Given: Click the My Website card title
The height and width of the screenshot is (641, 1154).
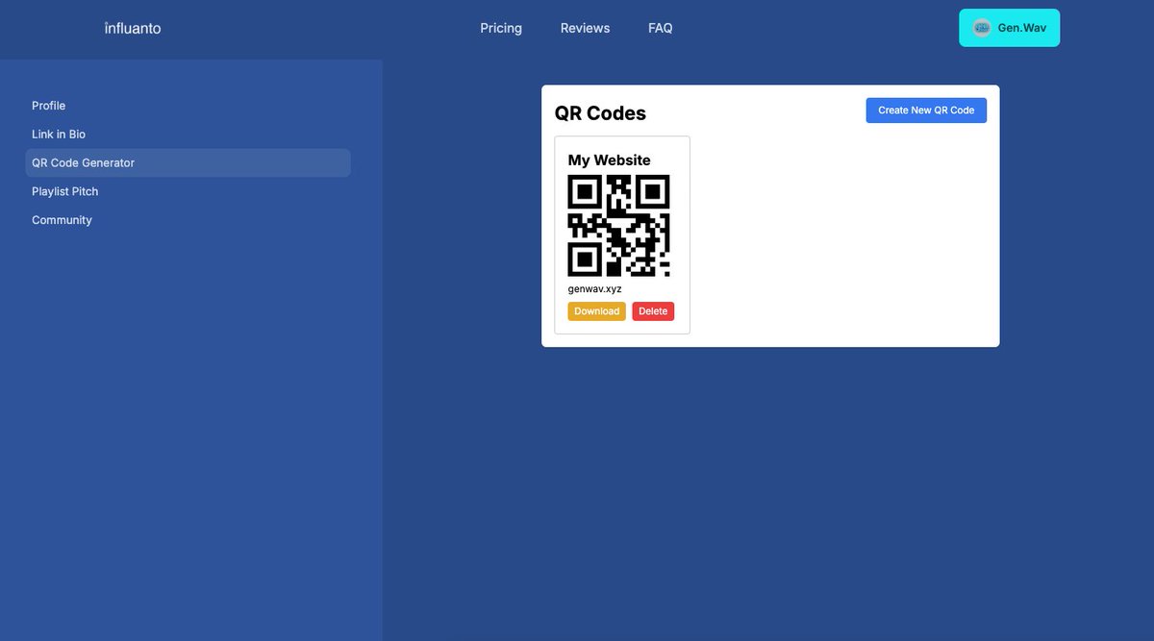Looking at the screenshot, I should (609, 160).
